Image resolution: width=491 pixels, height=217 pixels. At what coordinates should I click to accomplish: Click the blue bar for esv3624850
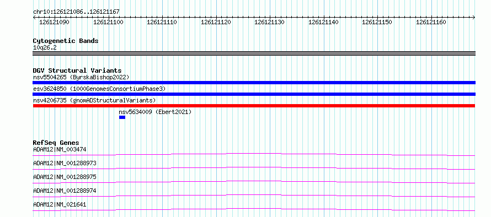click(254, 94)
